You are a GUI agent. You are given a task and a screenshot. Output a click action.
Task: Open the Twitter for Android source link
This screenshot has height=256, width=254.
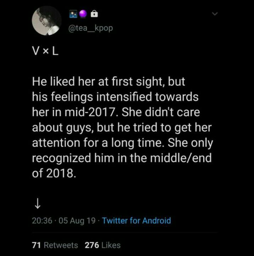tap(137, 221)
